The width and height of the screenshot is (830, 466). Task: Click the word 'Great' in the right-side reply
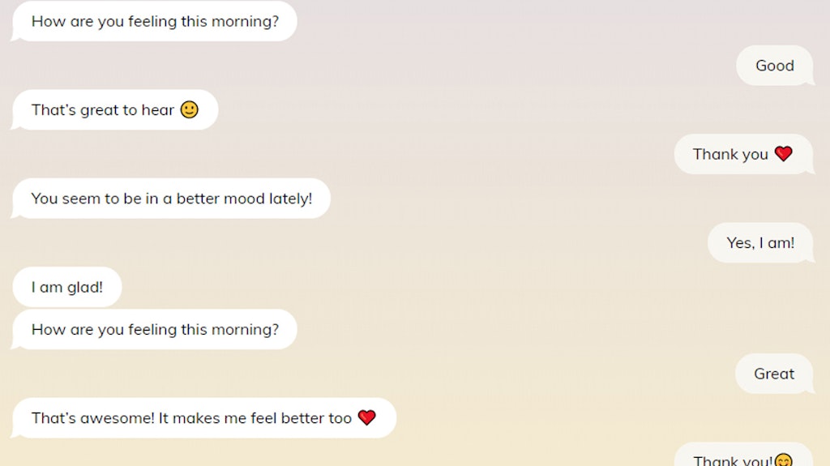pyautogui.click(x=774, y=374)
